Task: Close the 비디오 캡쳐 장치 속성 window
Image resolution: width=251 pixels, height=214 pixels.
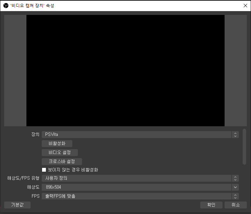Action: (x=245, y=6)
